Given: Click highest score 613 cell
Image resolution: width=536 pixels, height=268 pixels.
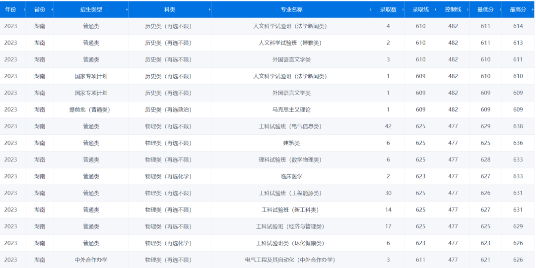Looking at the screenshot, I should [x=518, y=43].
